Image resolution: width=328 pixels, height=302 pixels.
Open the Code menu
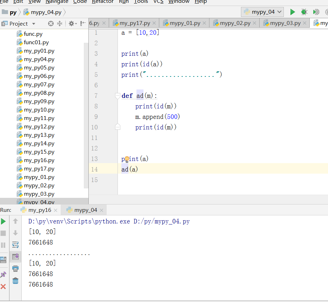(80, 1)
